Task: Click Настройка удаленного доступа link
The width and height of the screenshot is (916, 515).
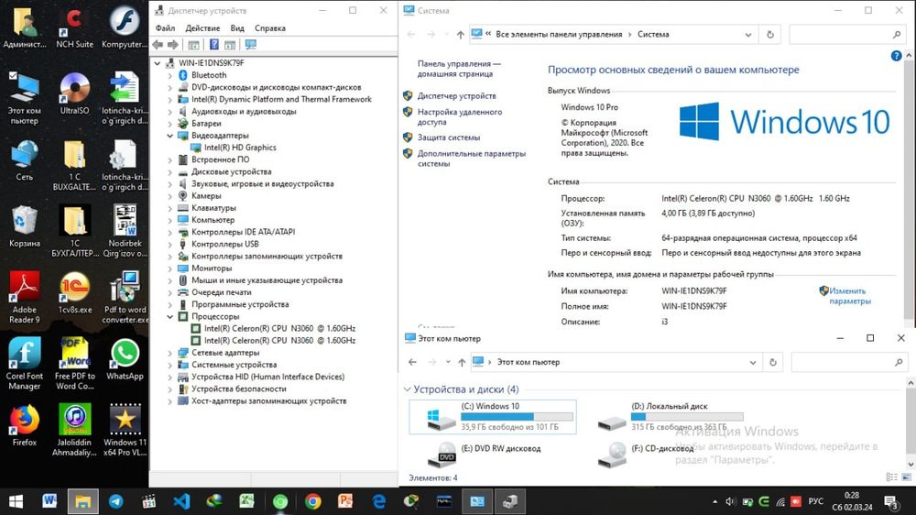Action: pos(460,117)
